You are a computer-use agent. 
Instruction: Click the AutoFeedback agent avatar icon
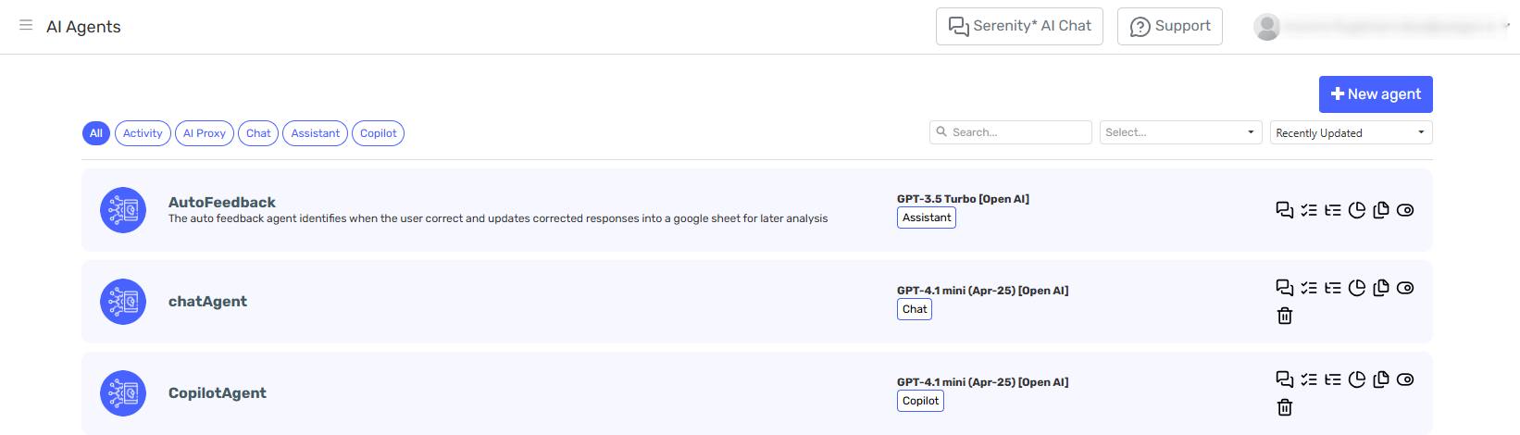[123, 210]
